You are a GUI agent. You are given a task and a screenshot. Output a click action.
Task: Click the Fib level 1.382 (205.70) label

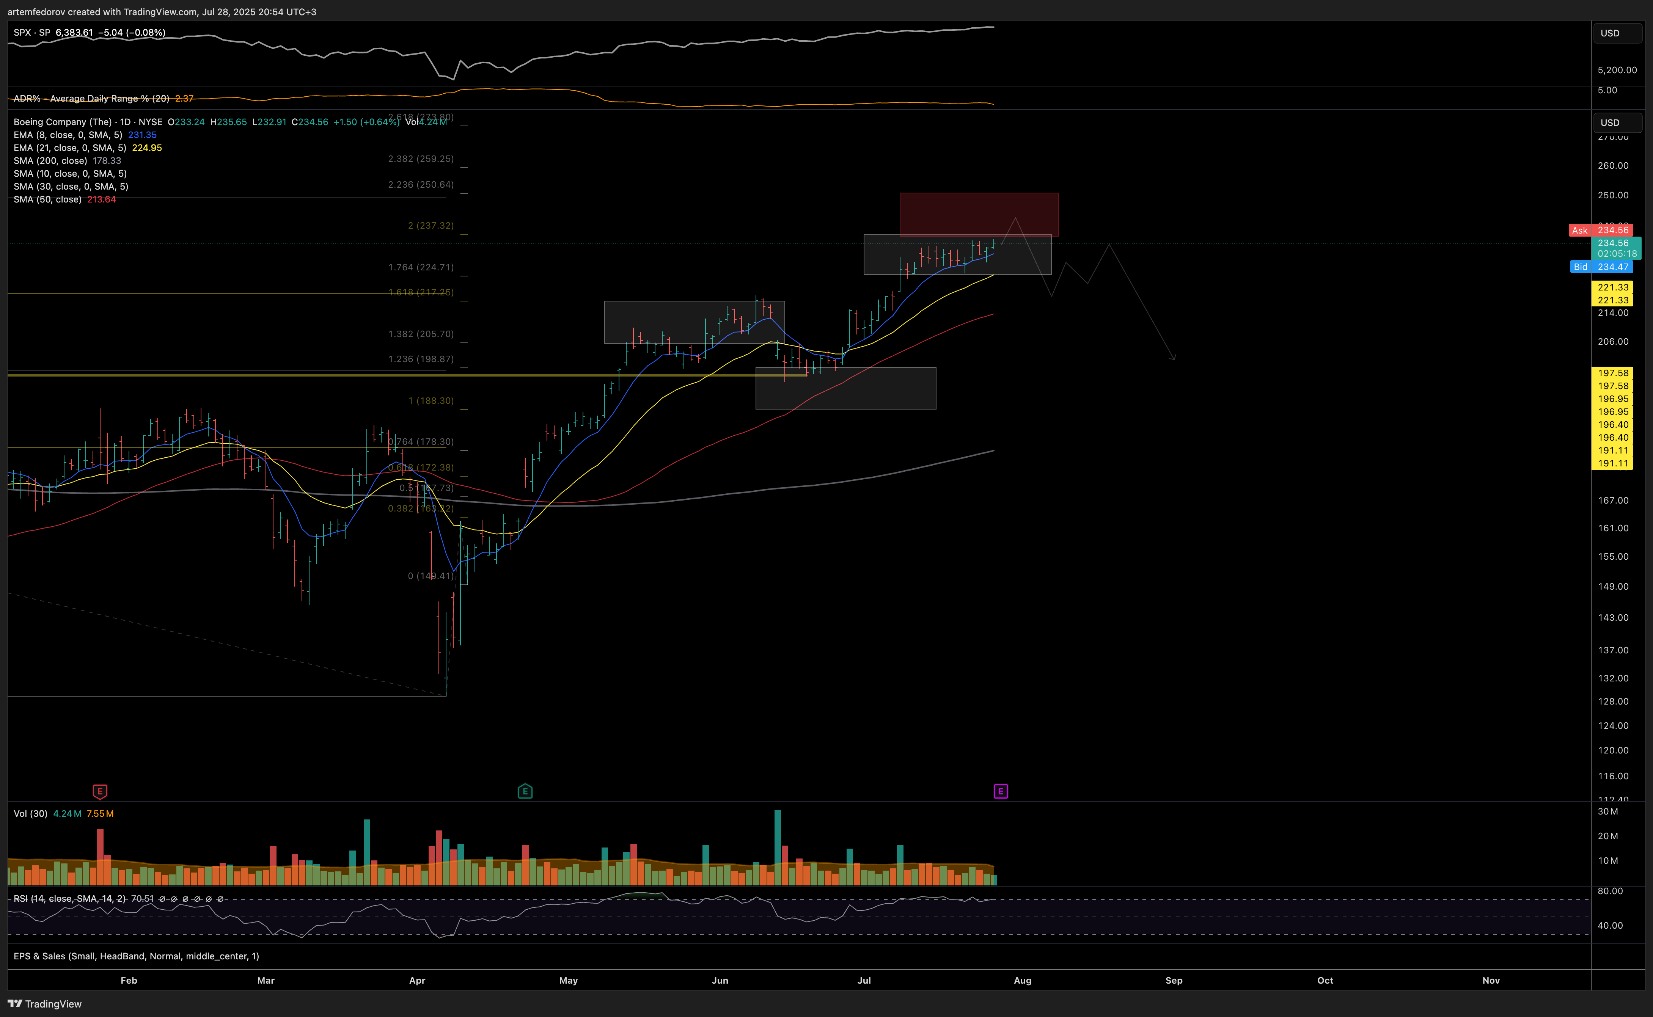421,334
